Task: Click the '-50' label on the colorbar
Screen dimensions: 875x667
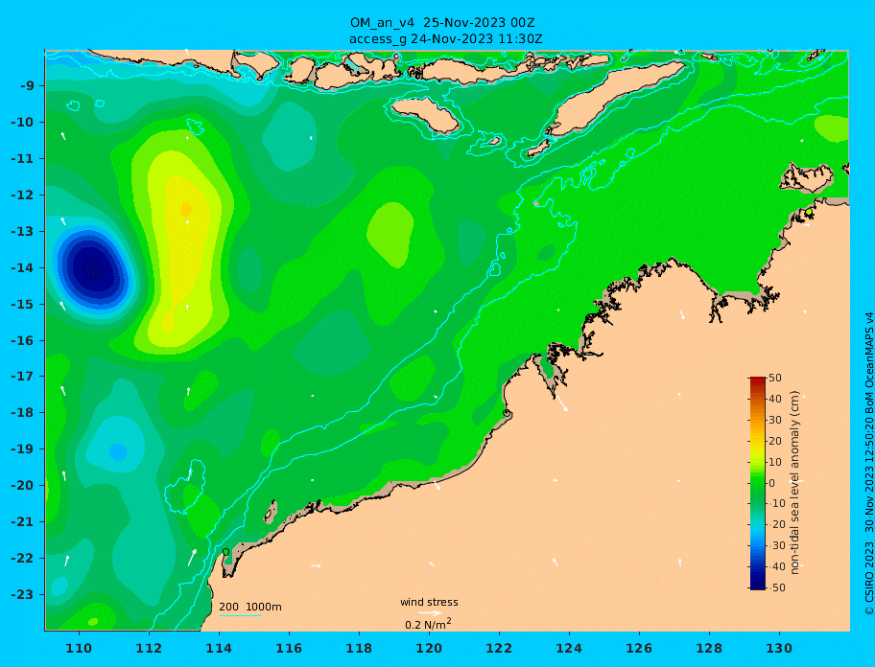Action: click(x=775, y=587)
